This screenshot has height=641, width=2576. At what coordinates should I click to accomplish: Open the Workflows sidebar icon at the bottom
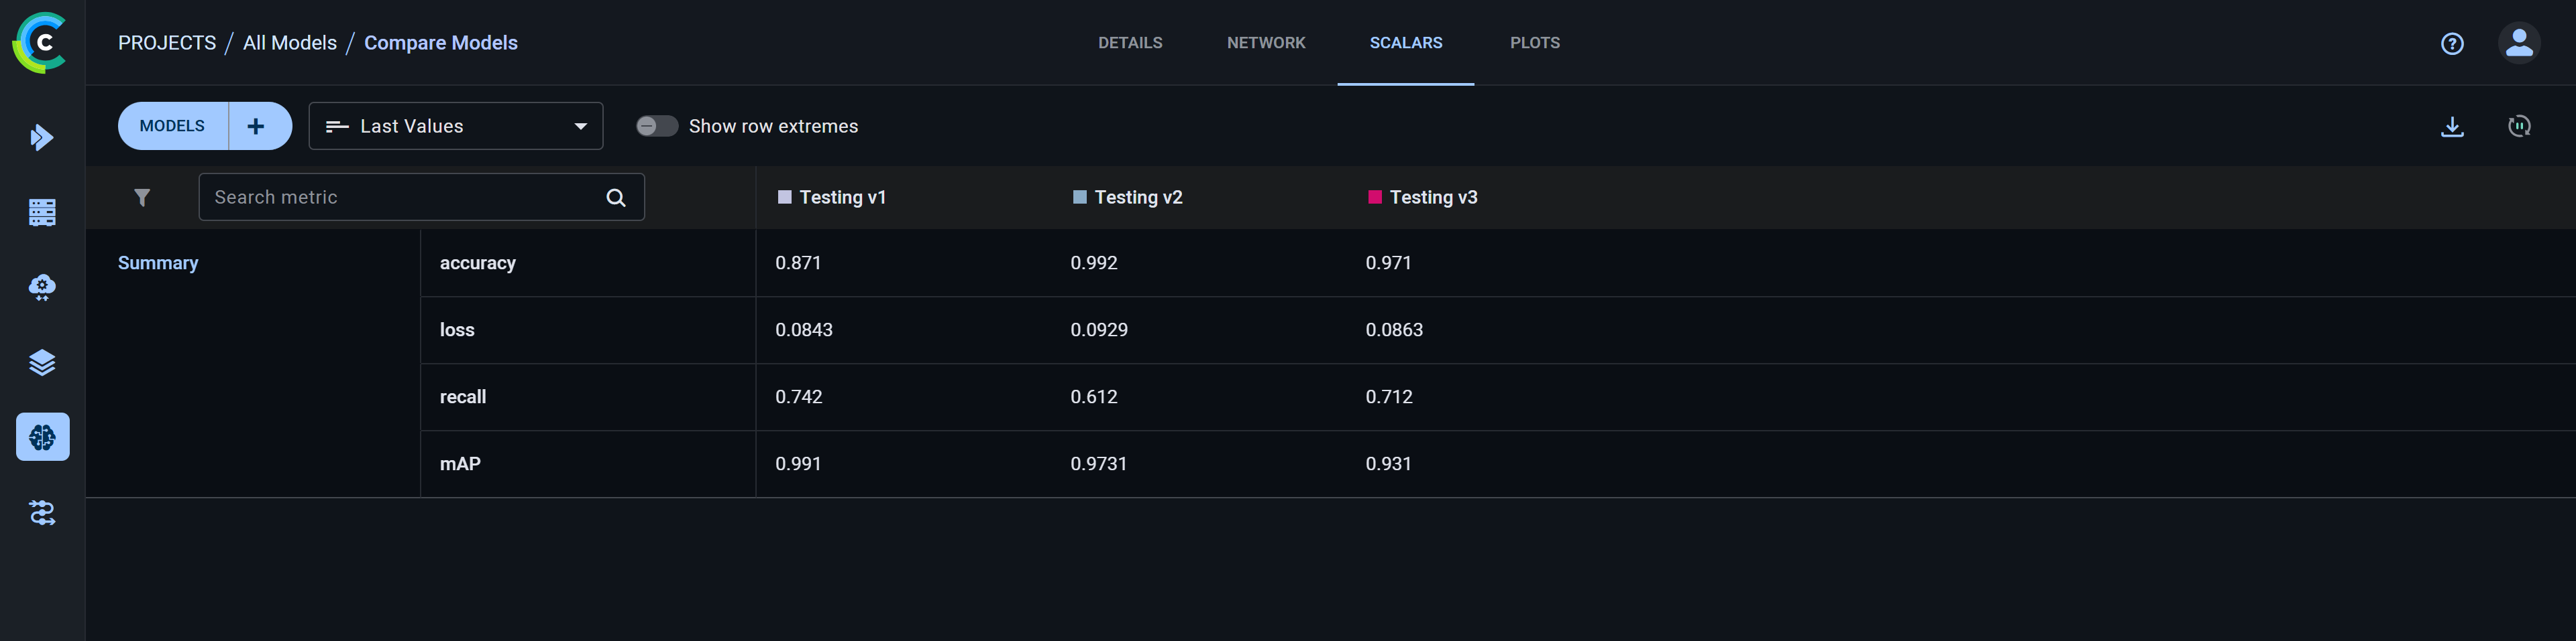tap(42, 512)
